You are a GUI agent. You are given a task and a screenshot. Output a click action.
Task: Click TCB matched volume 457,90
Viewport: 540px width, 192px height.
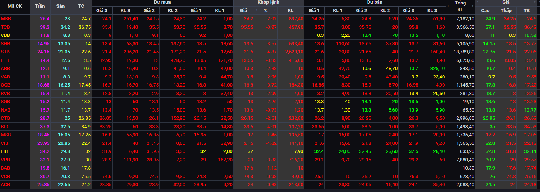pos(296,27)
